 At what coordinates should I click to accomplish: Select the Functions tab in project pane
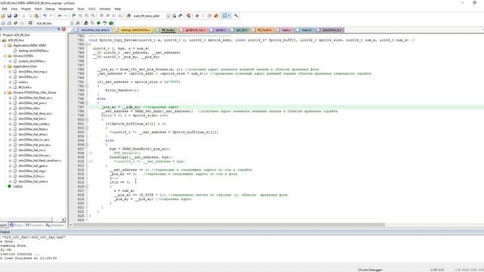point(35,225)
